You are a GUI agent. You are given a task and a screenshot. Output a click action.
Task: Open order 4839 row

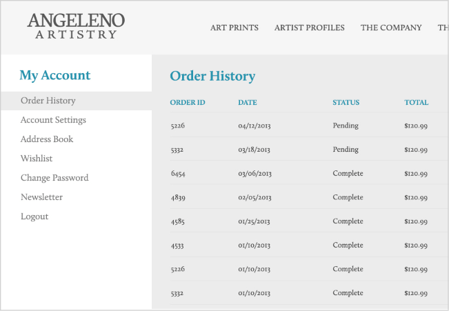309,197
